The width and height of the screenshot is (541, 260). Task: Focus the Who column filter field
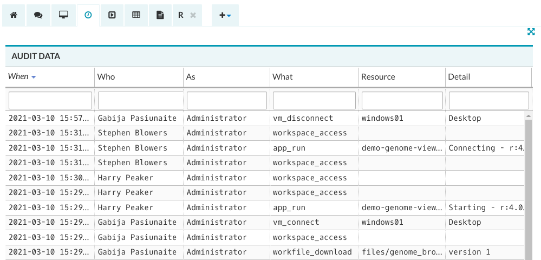140,100
